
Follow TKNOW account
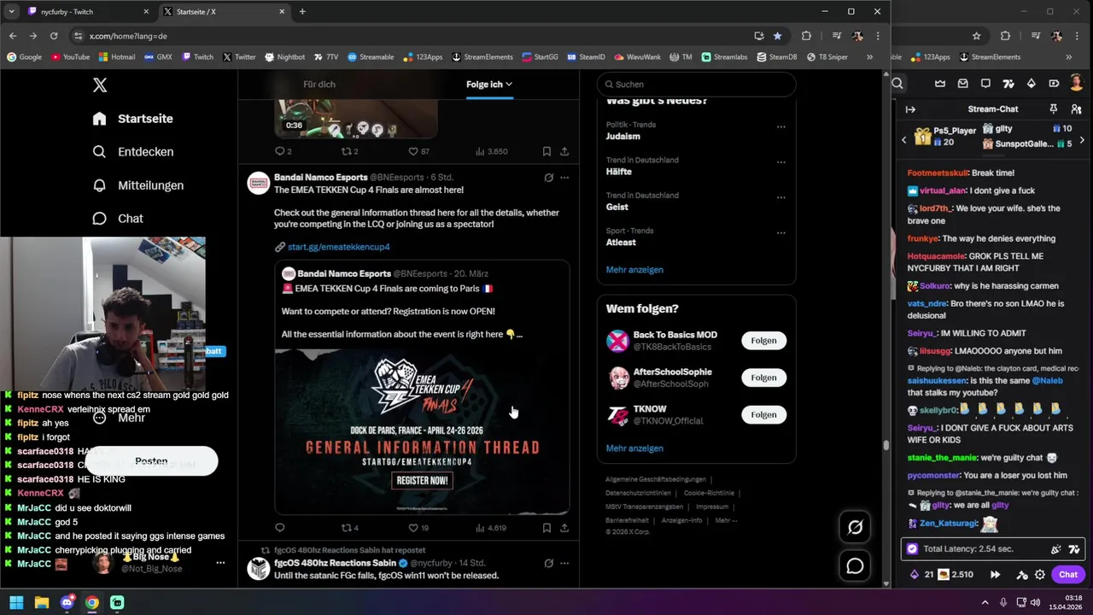click(763, 415)
